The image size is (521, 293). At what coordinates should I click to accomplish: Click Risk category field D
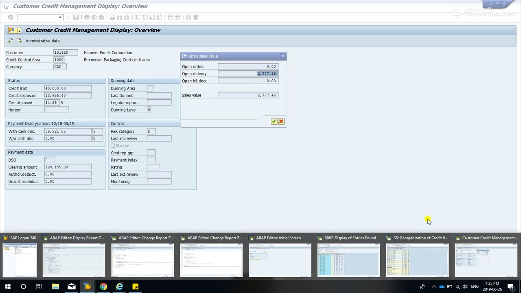(x=152, y=131)
